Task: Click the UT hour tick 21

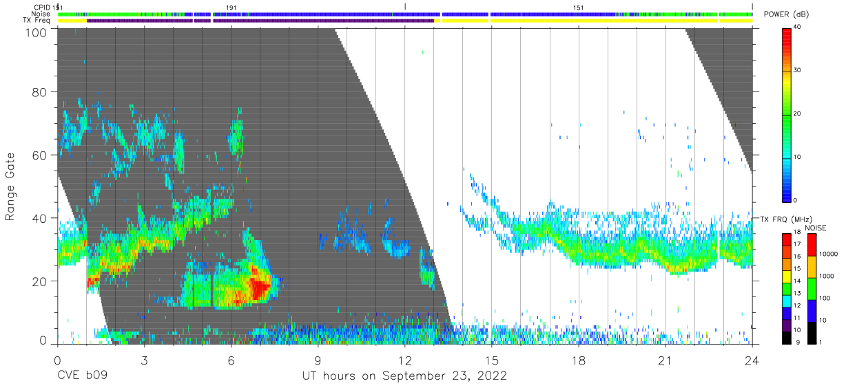Action: 666,360
